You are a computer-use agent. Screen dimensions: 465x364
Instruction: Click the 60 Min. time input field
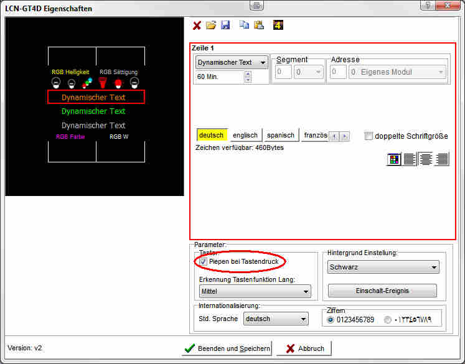(219, 77)
